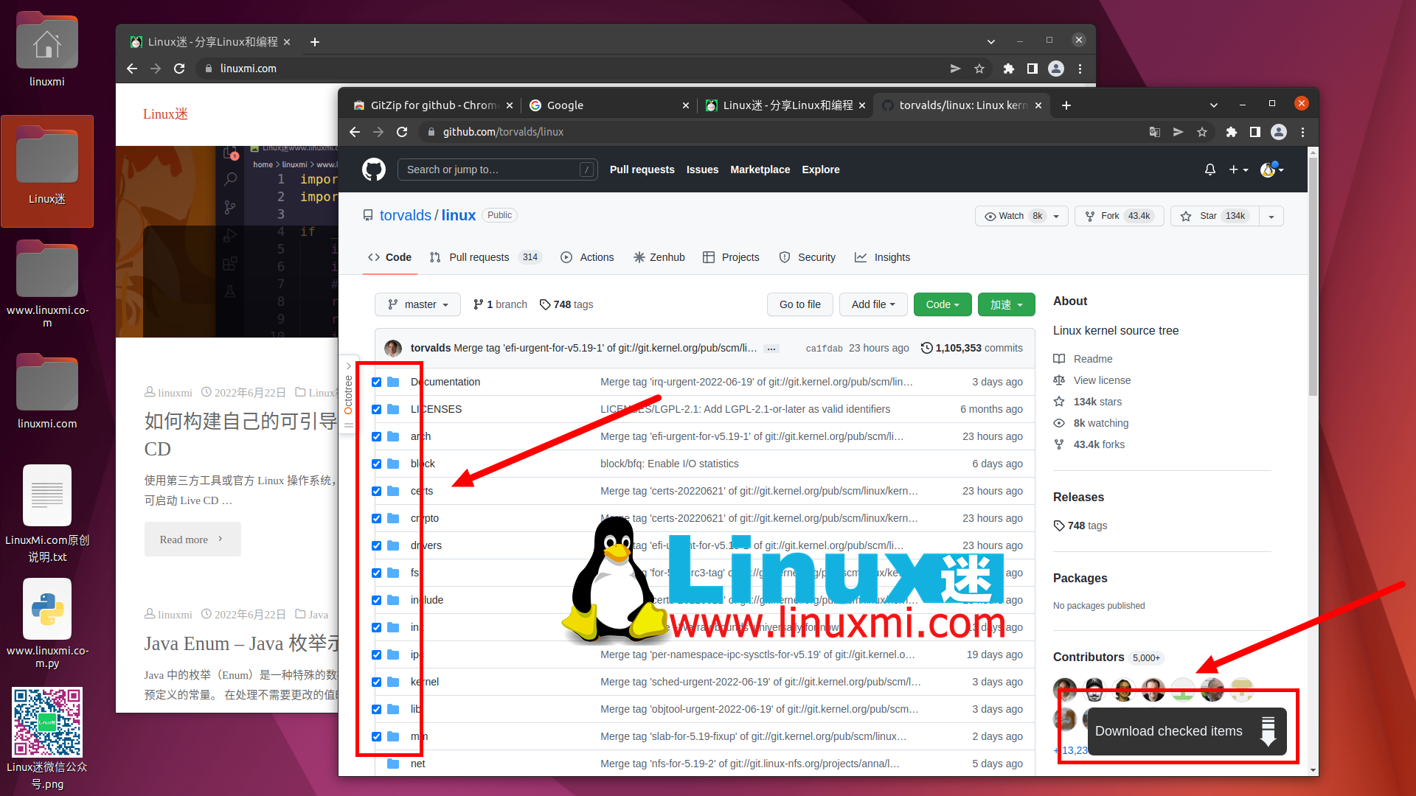Click the Download checked items icon
The image size is (1416, 796).
[1267, 731]
